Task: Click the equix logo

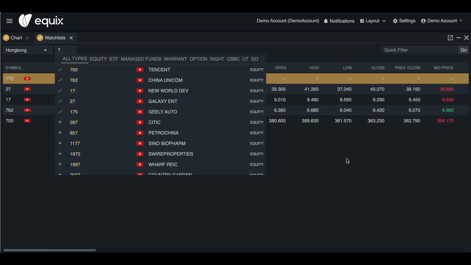Action: coord(41,21)
